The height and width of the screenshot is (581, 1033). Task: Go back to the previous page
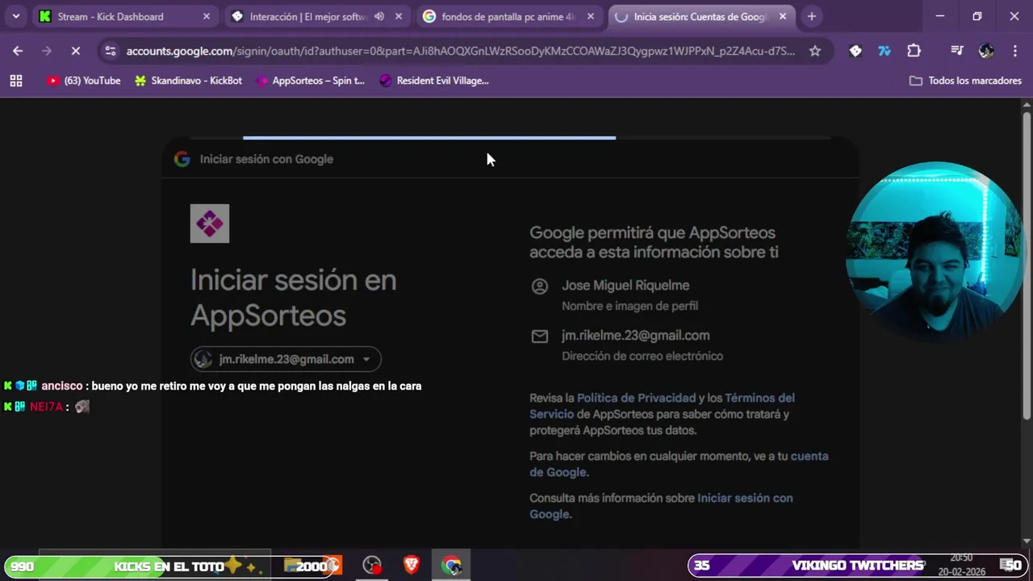click(x=18, y=51)
